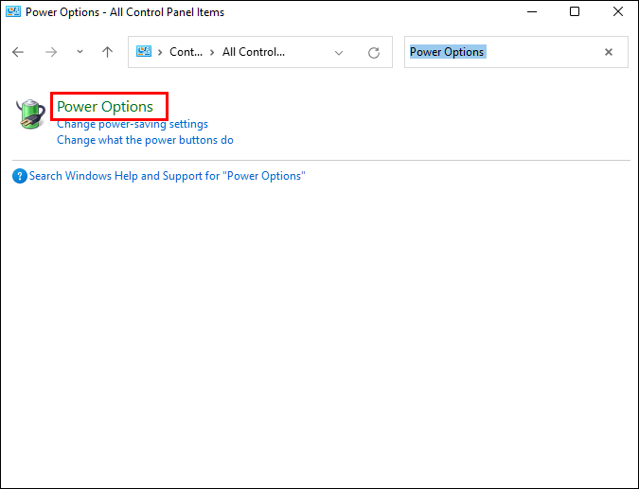Refresh the Control Panel view
The width and height of the screenshot is (639, 489).
tap(374, 53)
